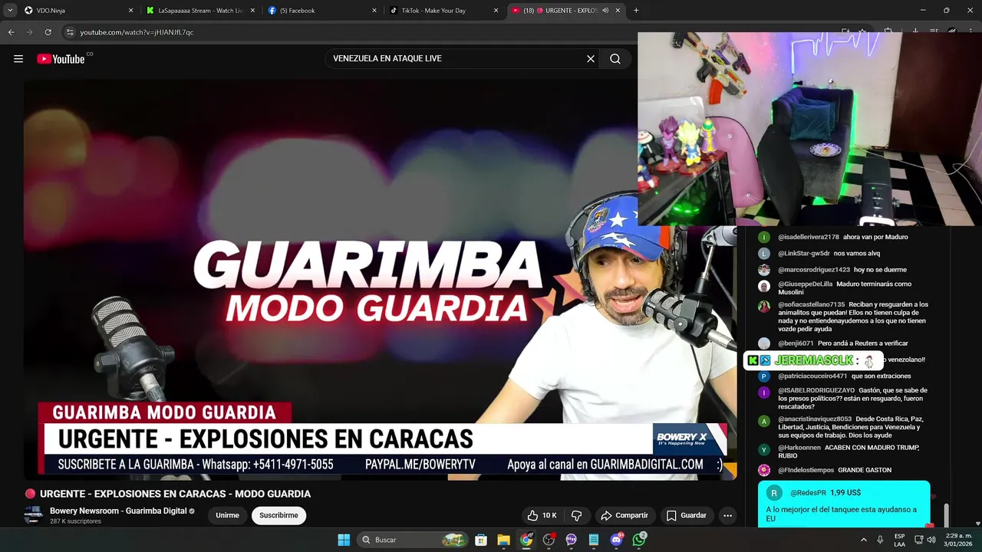Select @Harkoonnen chat message
This screenshot has height=552, width=982.
[x=844, y=452]
